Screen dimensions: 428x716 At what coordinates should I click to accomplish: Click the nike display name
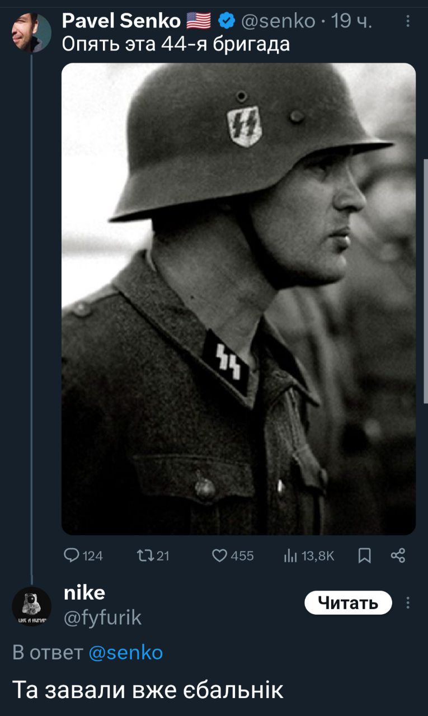pyautogui.click(x=84, y=592)
